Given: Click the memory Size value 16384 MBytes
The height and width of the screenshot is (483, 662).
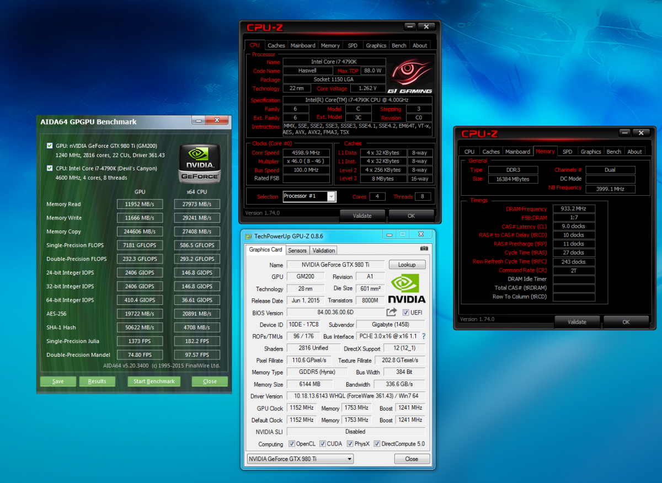Looking at the screenshot, I should pos(512,179).
